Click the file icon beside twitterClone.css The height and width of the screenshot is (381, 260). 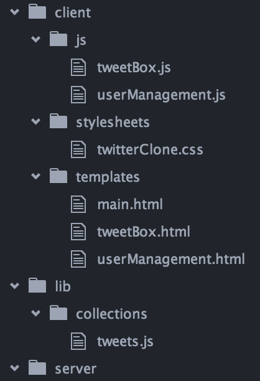pos(78,149)
